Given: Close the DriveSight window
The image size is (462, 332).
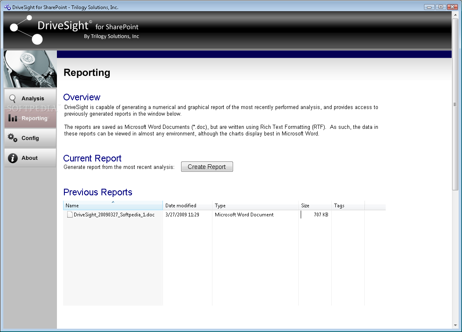Looking at the screenshot, I should (x=452, y=7).
